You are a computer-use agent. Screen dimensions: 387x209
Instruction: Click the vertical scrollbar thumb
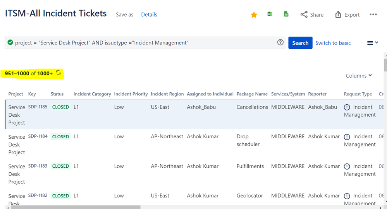(x=385, y=65)
